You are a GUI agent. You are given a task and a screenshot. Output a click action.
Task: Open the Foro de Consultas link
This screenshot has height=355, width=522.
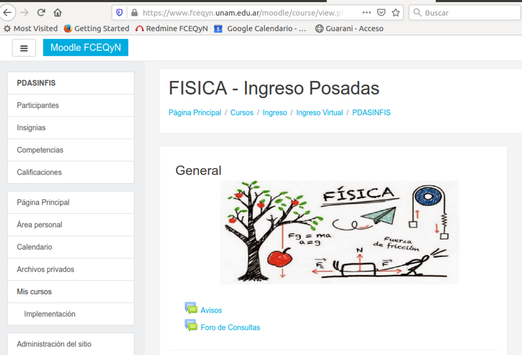230,327
